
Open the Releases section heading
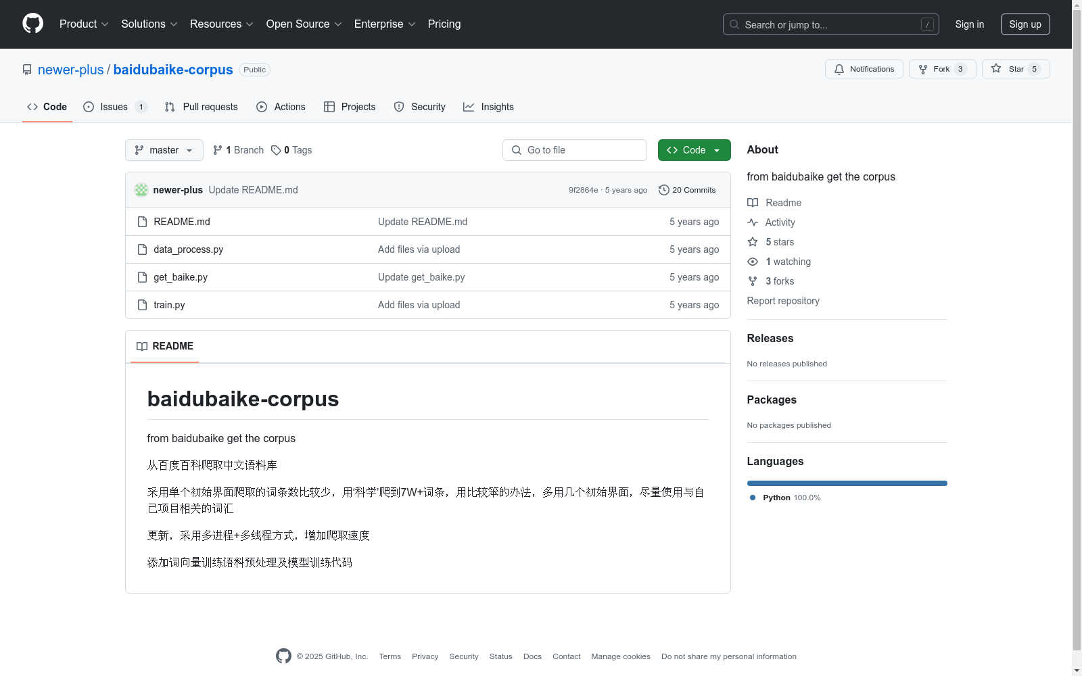[x=770, y=338]
